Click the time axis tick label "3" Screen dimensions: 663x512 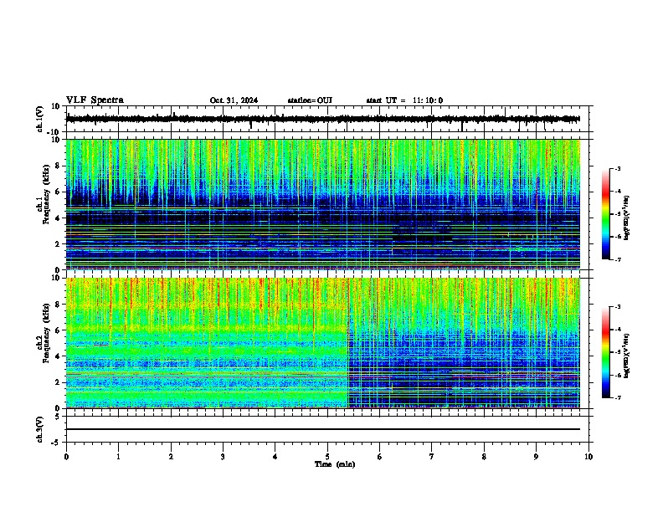223,457
